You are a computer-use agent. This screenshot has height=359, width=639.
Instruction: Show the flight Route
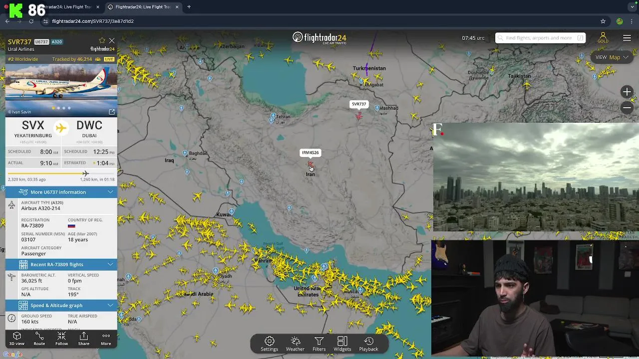pyautogui.click(x=39, y=339)
